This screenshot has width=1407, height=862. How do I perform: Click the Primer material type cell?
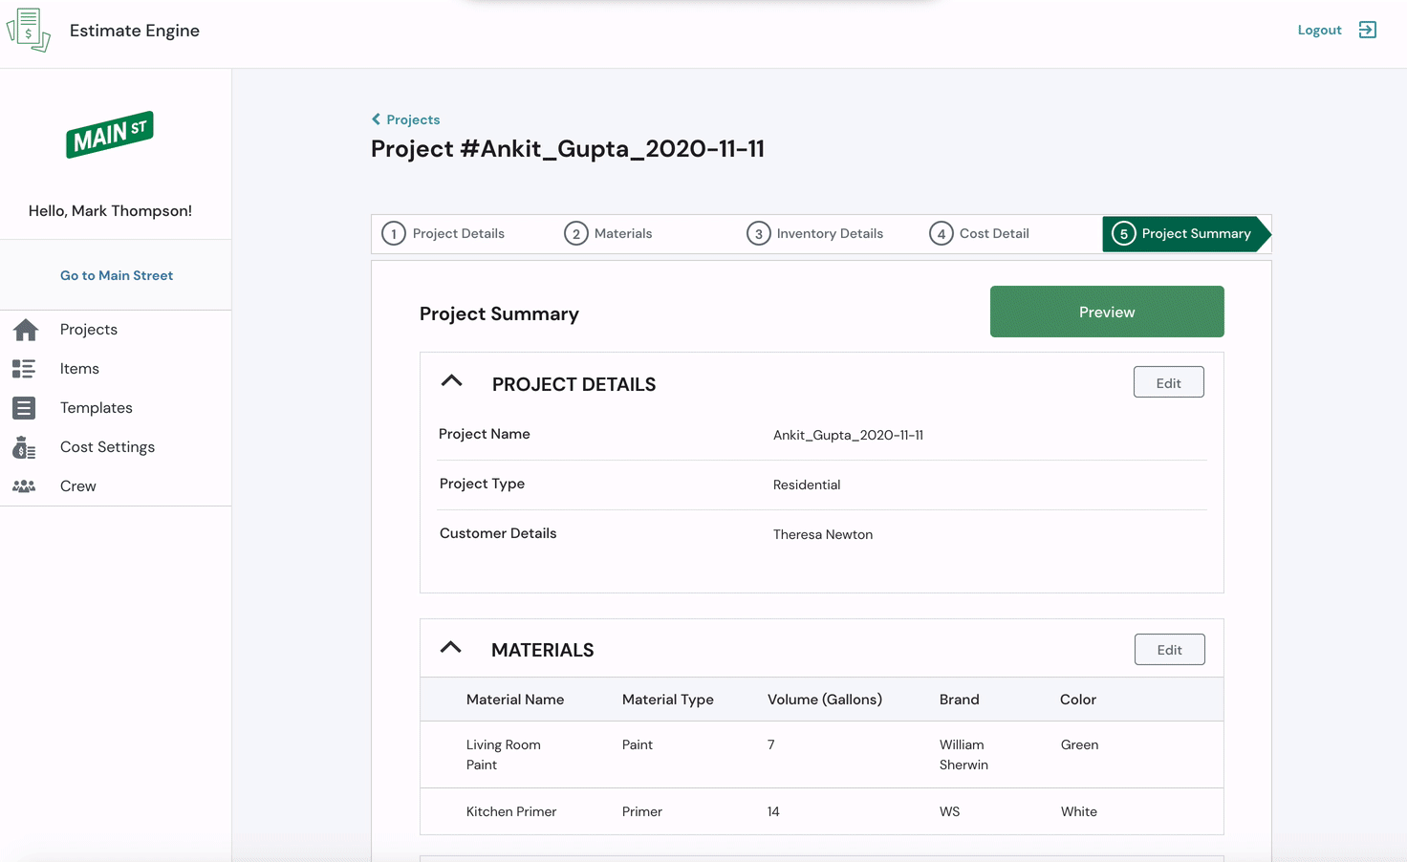point(641,811)
